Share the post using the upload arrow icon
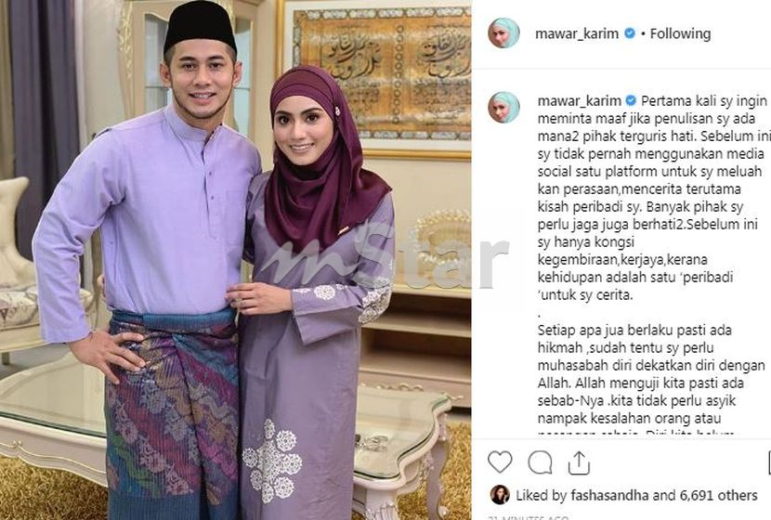 point(579,462)
